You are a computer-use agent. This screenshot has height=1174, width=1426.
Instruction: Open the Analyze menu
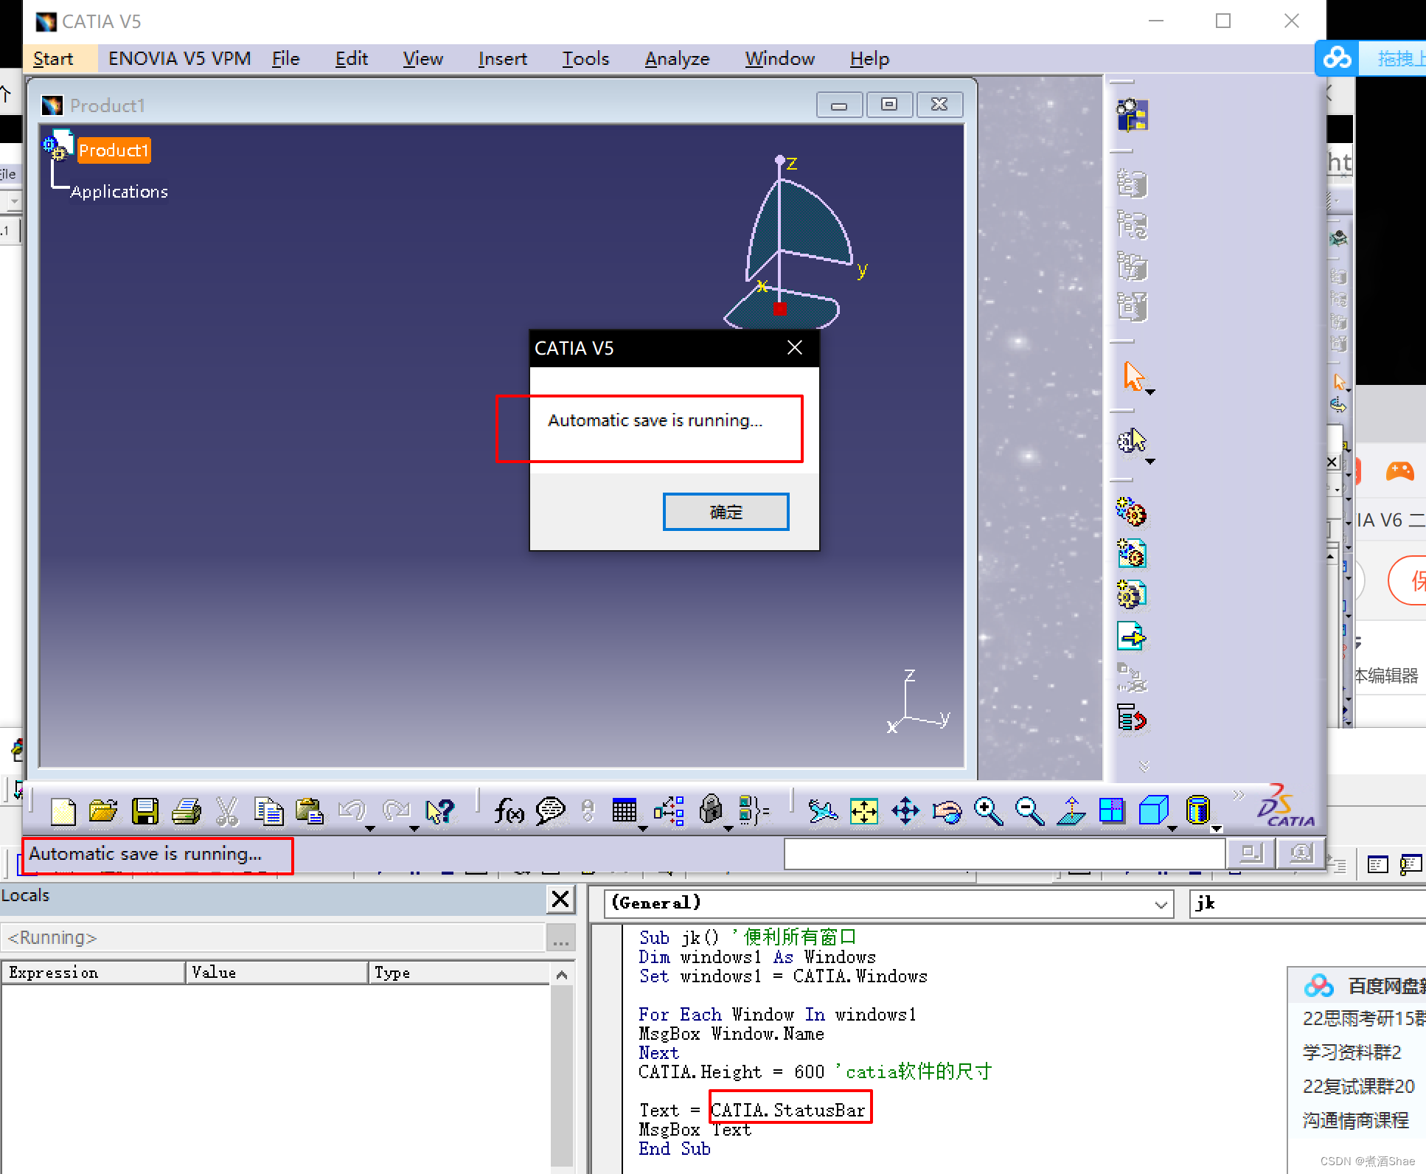[x=677, y=59]
